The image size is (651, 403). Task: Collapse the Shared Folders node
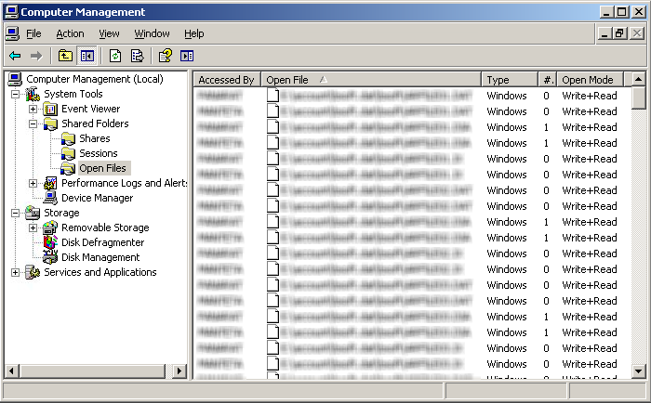(x=33, y=123)
